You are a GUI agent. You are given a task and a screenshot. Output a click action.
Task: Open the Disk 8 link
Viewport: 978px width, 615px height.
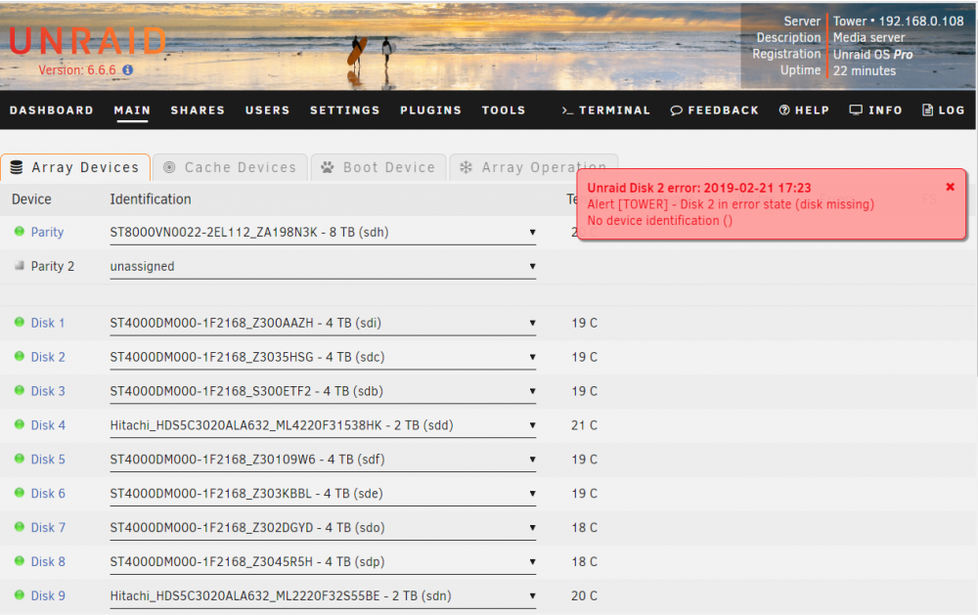point(48,562)
